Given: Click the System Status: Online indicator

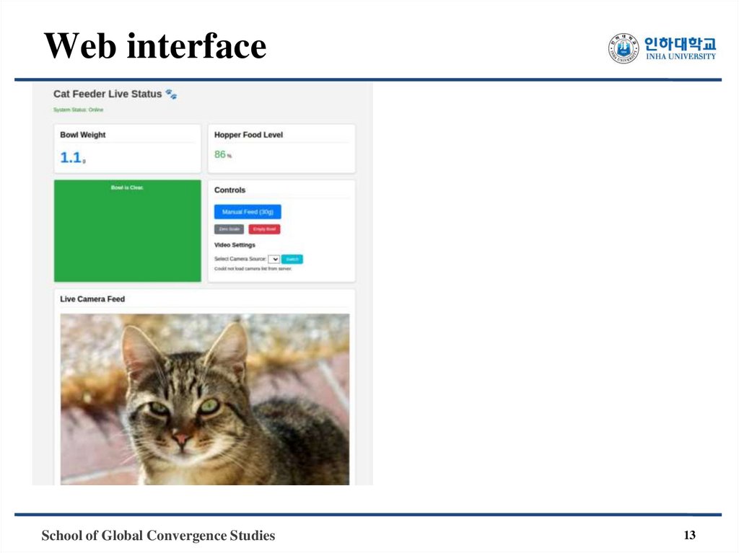Looking at the screenshot, I should pyautogui.click(x=76, y=110).
